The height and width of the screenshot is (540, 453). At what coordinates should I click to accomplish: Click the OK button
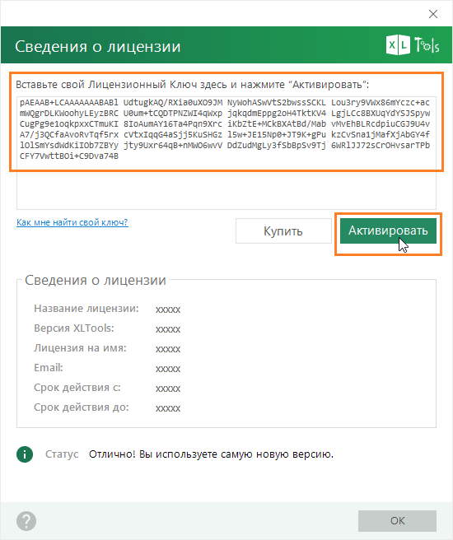tap(397, 521)
